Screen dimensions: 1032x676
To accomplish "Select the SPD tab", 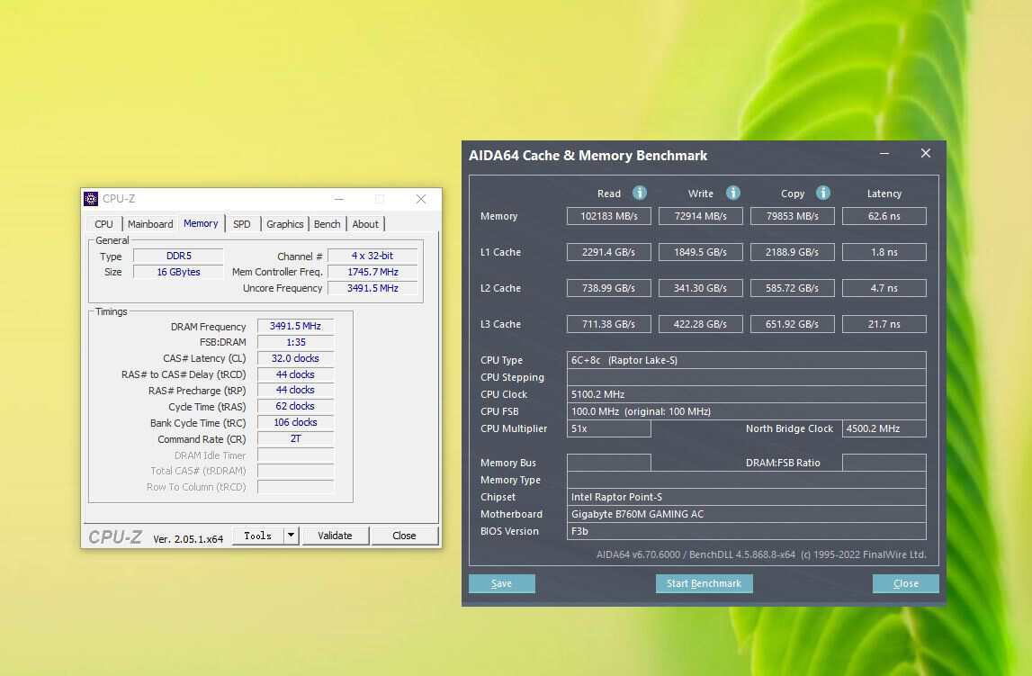I will [x=242, y=224].
